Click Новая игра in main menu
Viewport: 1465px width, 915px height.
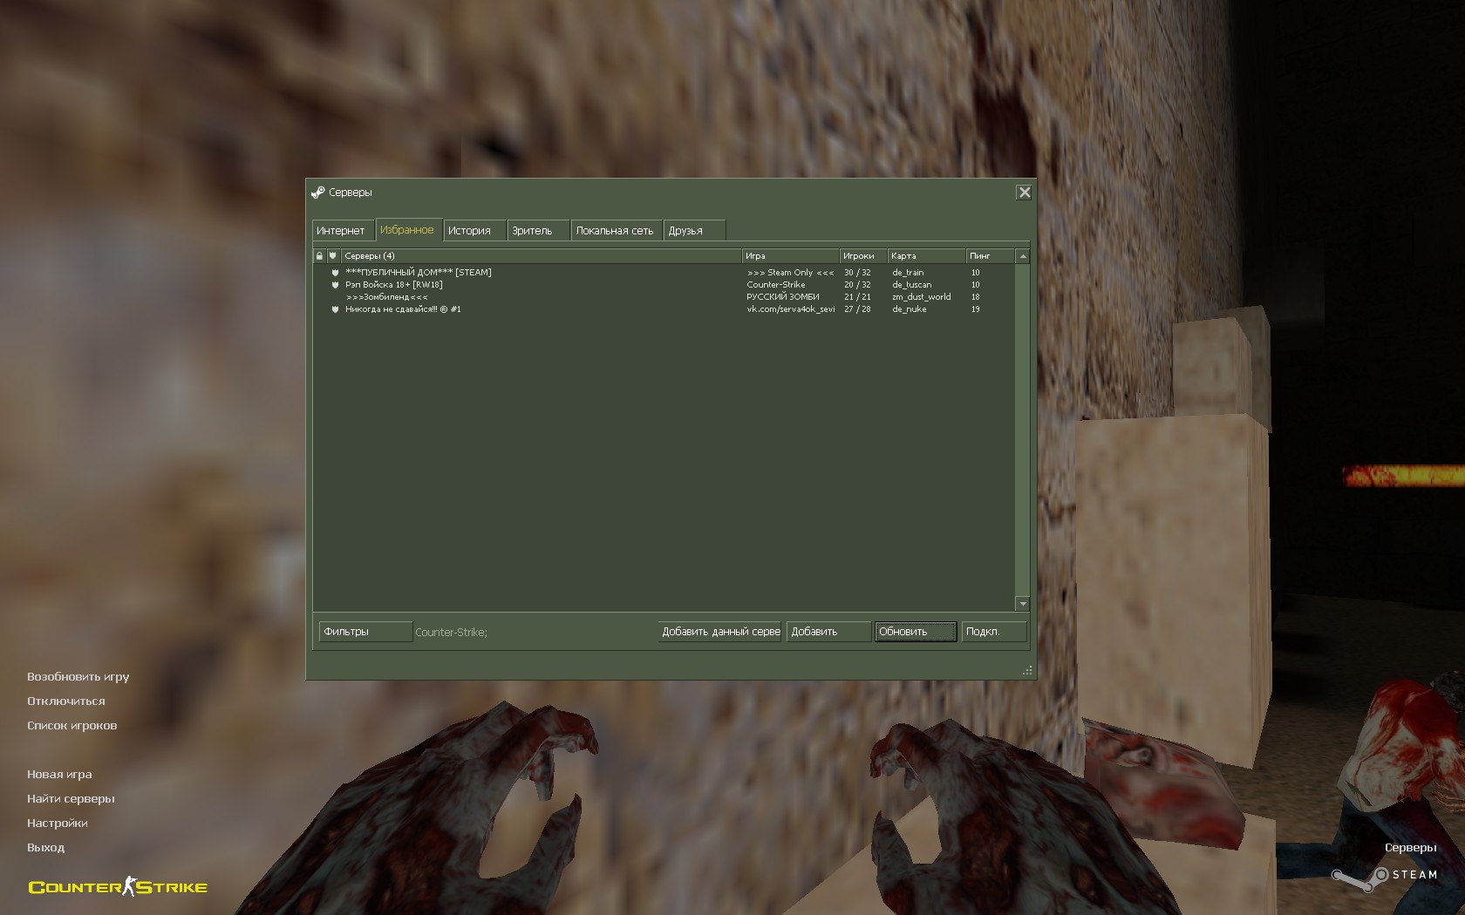(x=59, y=775)
